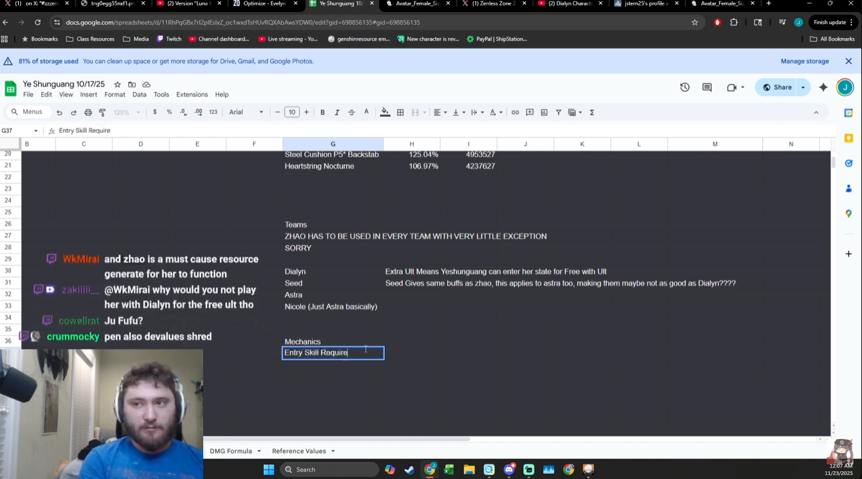Click the move to folder icon

coord(132,85)
